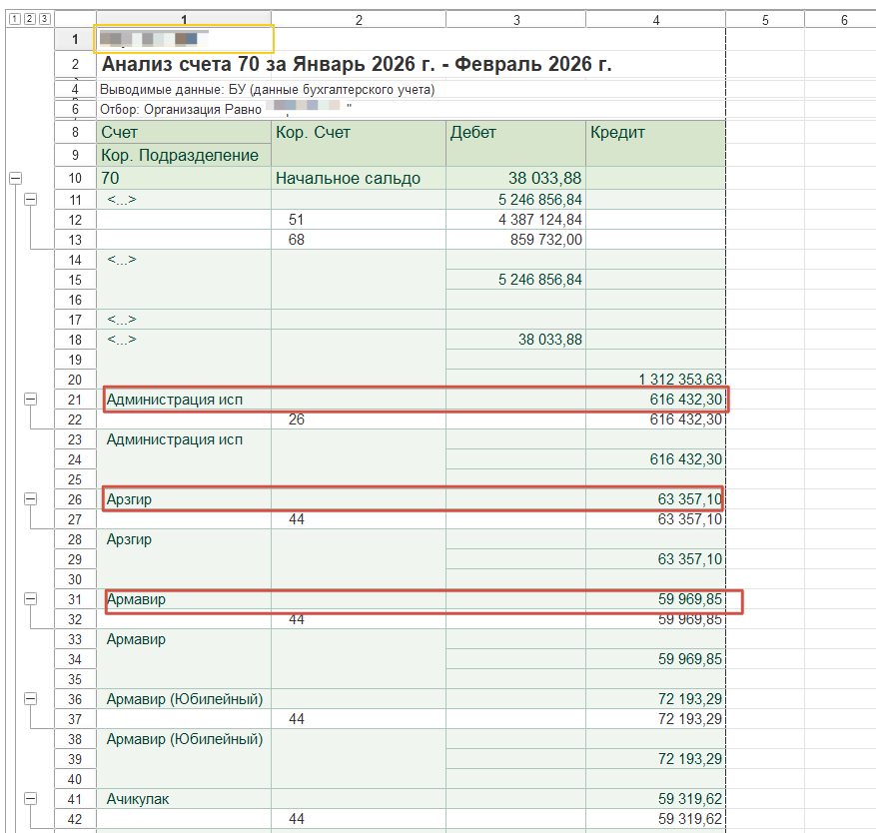Click the Кор. Счет header cell
Screen dimensions: 876x833
click(x=359, y=144)
